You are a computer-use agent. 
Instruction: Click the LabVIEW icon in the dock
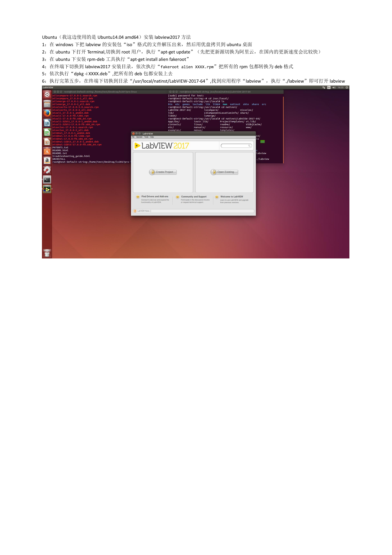(47, 189)
